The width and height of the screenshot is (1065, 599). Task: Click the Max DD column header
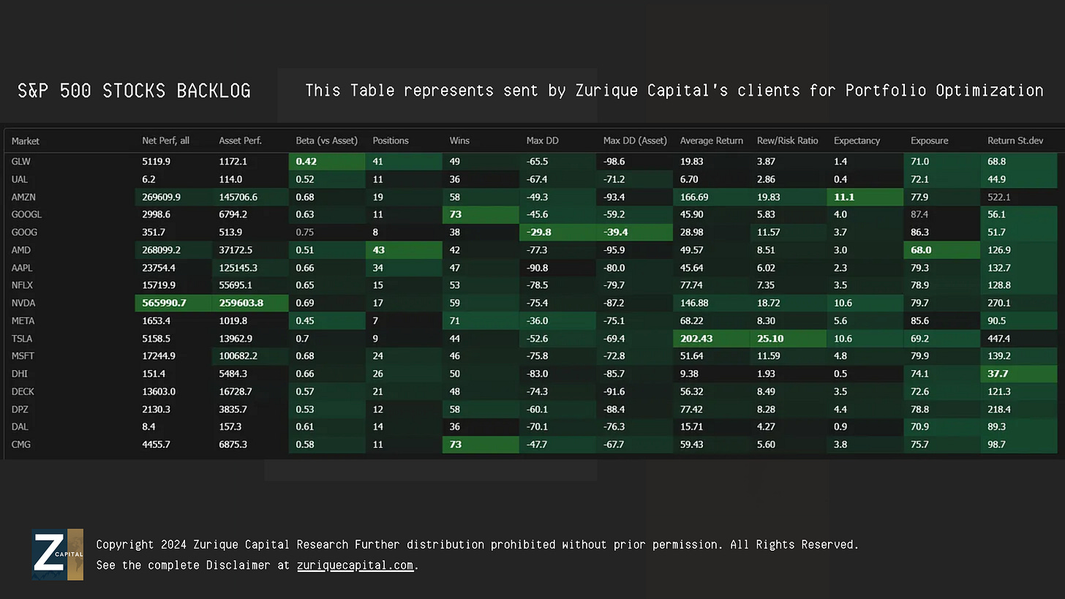[x=542, y=140]
